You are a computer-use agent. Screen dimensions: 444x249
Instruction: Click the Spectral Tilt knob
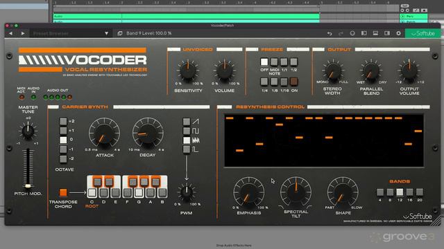pos(296,192)
